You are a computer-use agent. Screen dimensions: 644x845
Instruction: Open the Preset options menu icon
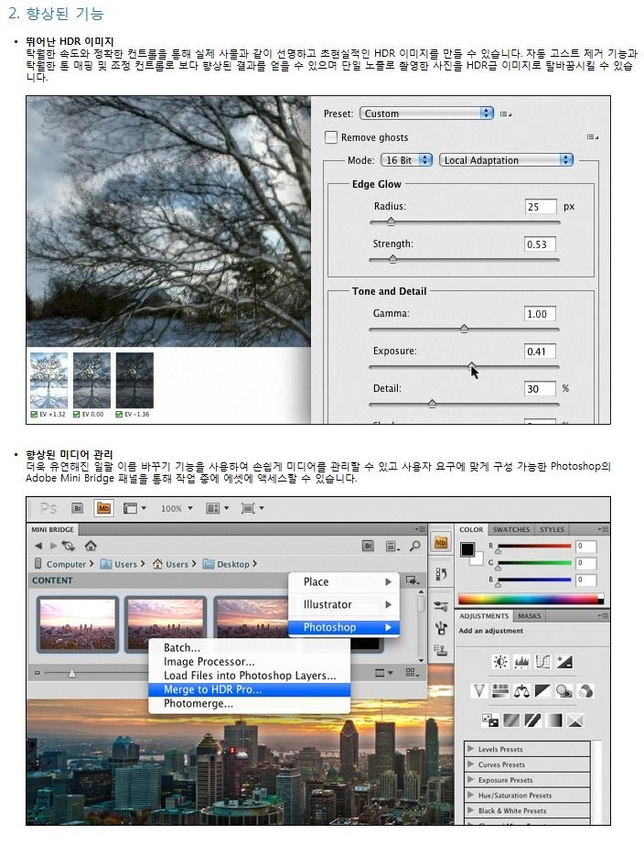(x=505, y=114)
